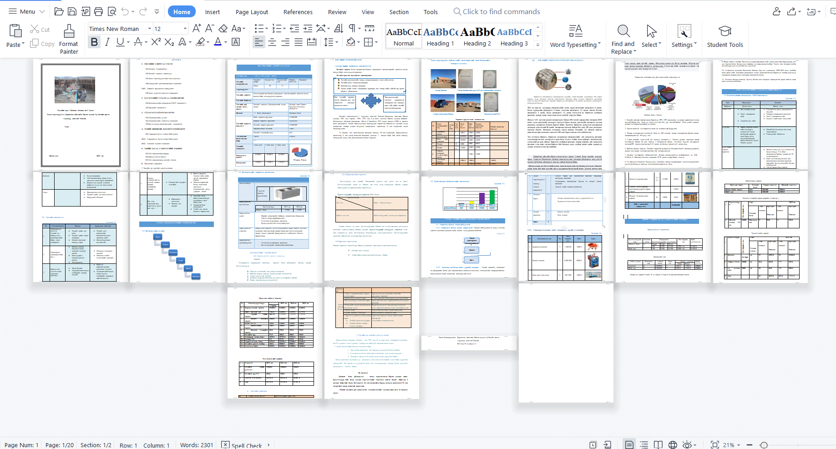Increase font size with the A+ icon

pyautogui.click(x=197, y=28)
